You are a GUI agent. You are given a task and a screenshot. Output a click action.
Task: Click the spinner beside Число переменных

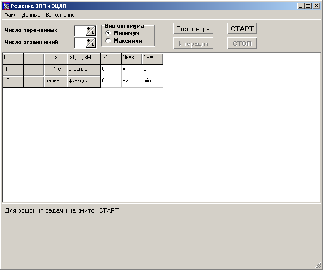coord(91,31)
